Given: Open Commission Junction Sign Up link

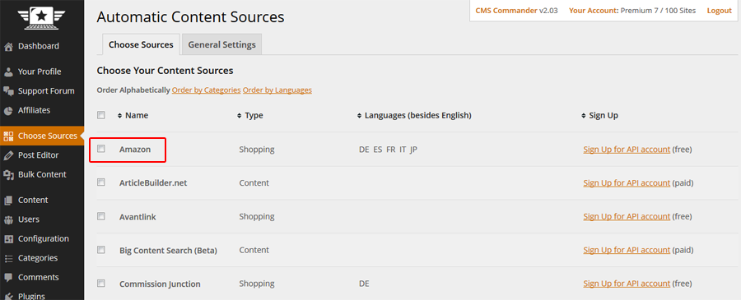Looking at the screenshot, I should [x=627, y=284].
